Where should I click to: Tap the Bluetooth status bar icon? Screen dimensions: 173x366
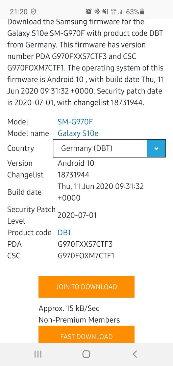click(97, 11)
